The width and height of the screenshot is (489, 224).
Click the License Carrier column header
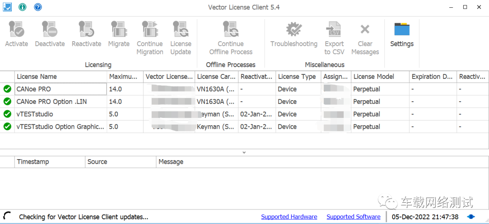pos(216,77)
